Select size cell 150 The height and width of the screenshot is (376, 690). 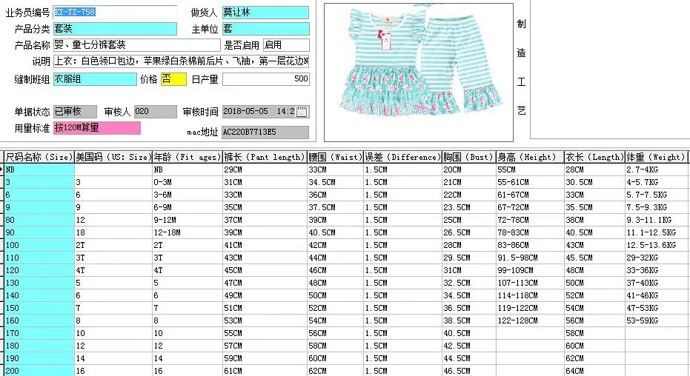tap(39, 308)
